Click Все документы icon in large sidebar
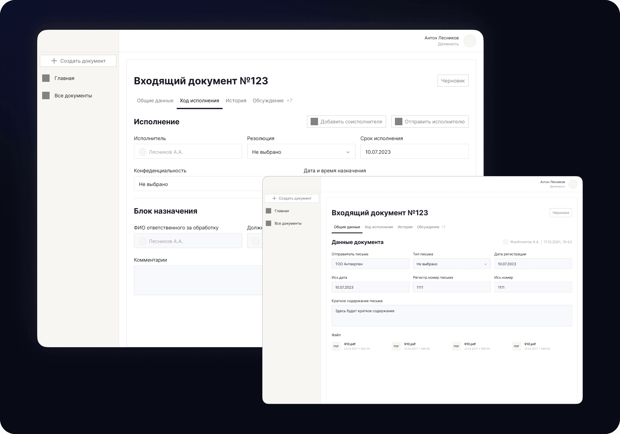Screen dimensions: 620x434 (x=46, y=95)
